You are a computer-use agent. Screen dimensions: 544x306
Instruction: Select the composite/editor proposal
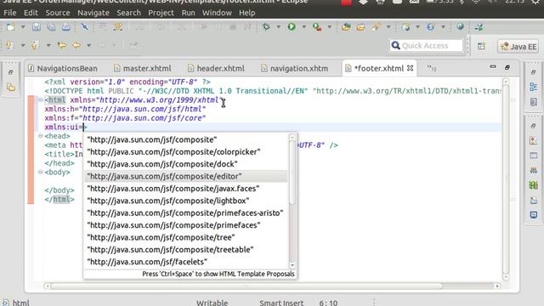tap(185, 176)
